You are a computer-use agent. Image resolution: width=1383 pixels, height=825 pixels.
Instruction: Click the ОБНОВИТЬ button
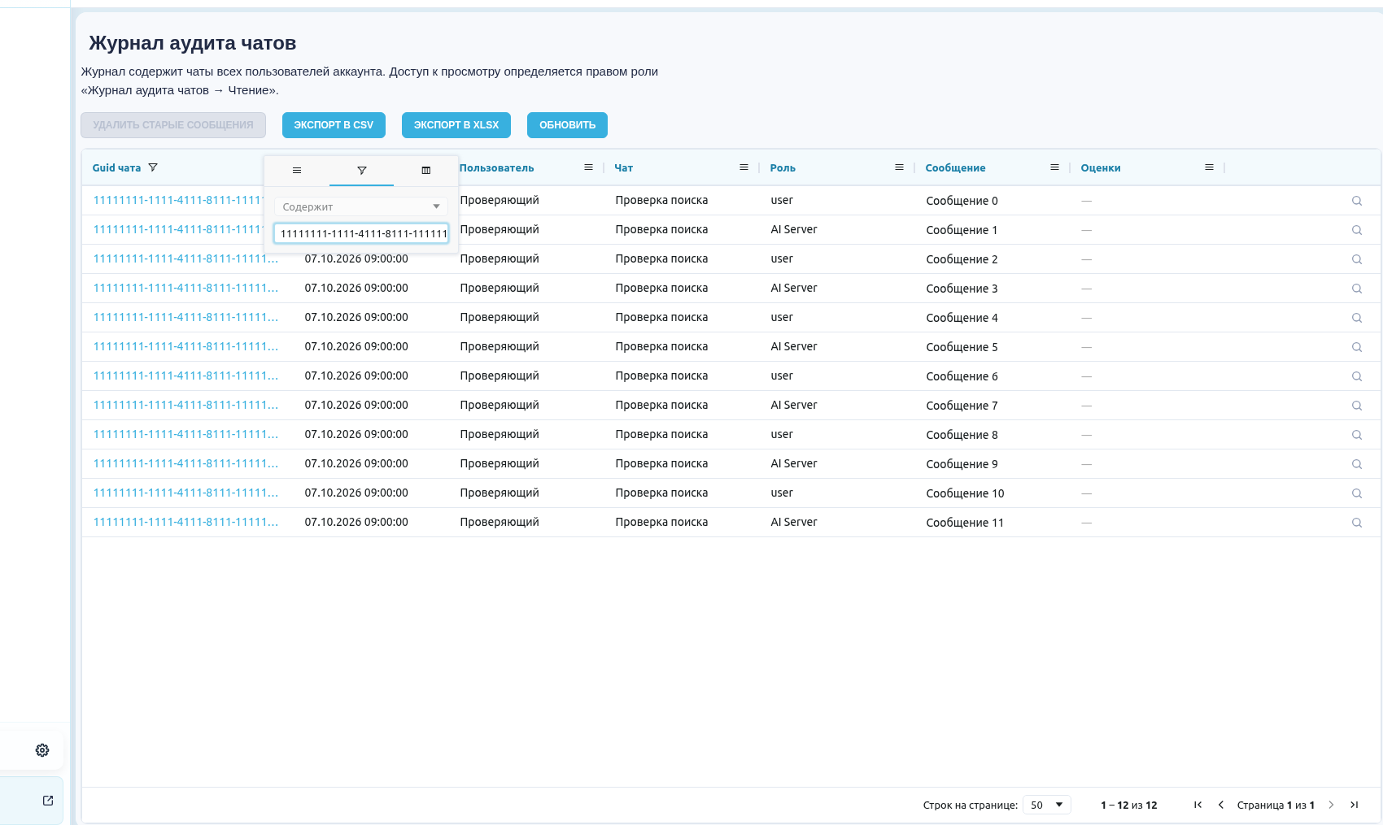567,125
